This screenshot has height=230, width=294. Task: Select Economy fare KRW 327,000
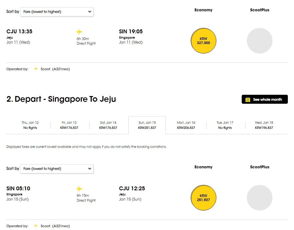204,41
